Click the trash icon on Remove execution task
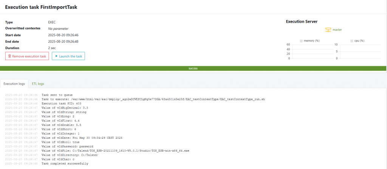 pyautogui.click(x=9, y=56)
